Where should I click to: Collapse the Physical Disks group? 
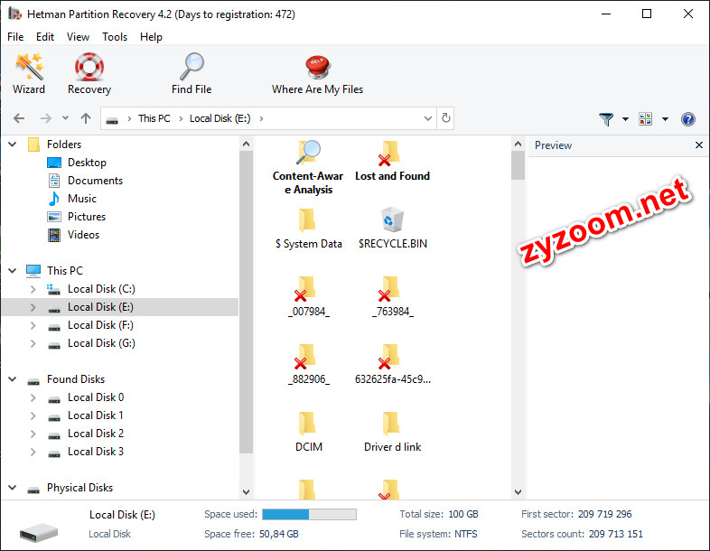point(13,488)
